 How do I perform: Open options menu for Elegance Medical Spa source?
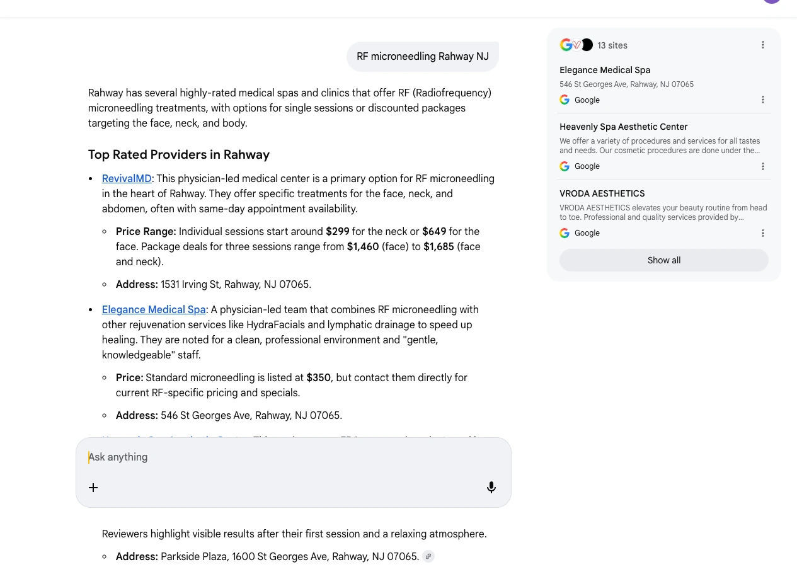(x=762, y=100)
